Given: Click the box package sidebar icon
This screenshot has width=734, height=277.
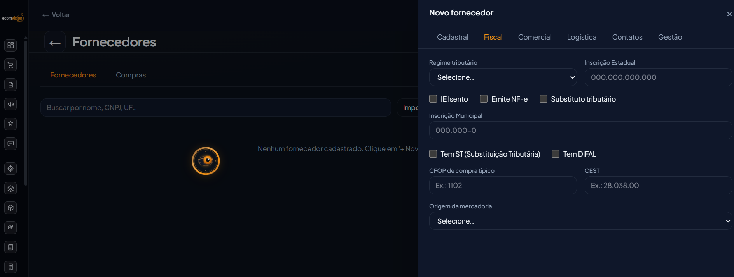Looking at the screenshot, I should (10, 208).
